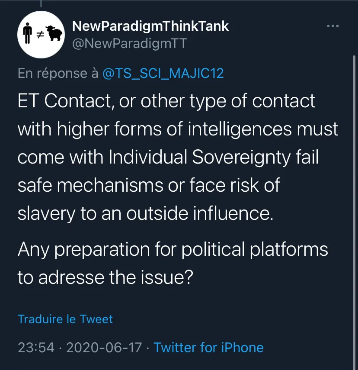
Task: Click the 'to adresse the issue?' line
Action: click(105, 277)
